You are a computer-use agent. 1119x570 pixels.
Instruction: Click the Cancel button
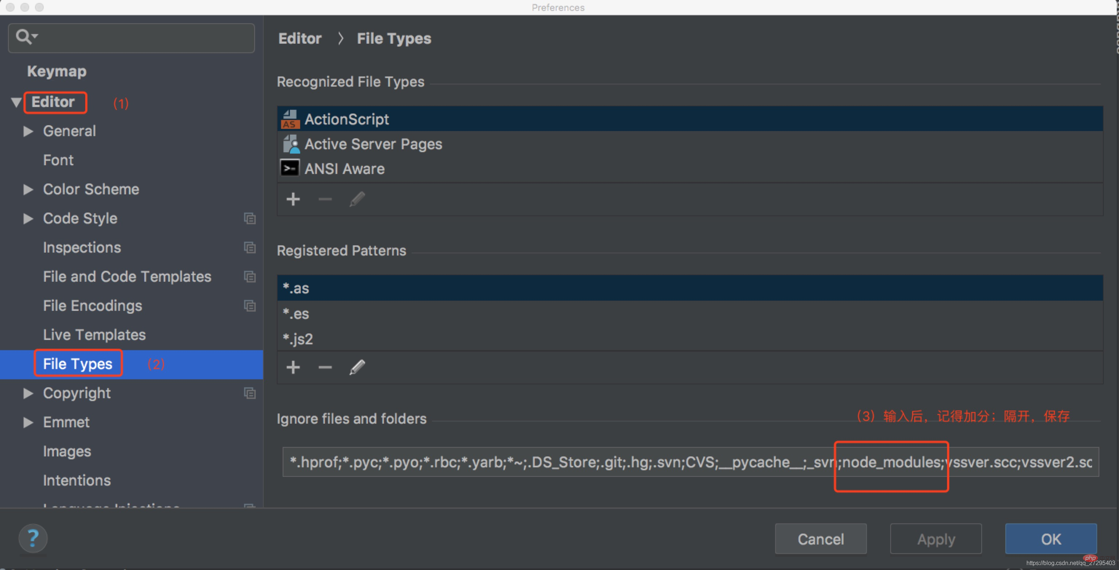[x=821, y=539]
